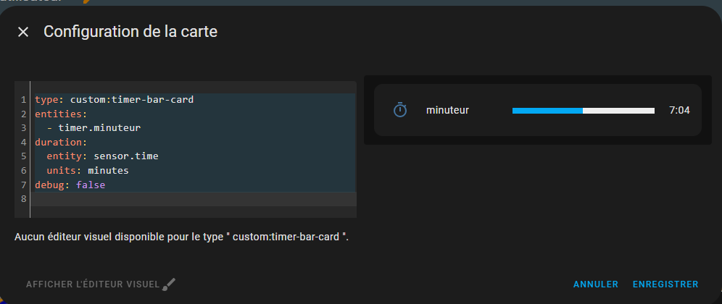
Task: Place cursor on timer.minuteur entry
Action: point(99,128)
